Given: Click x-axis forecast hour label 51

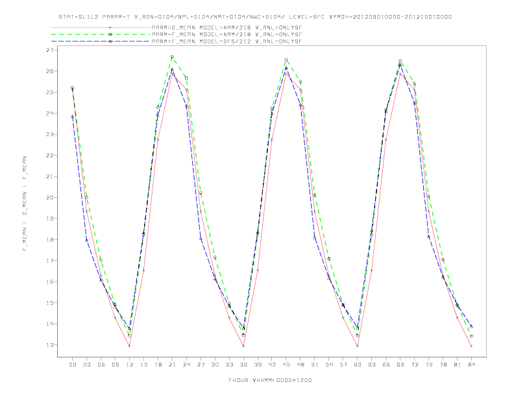Looking at the screenshot, I should [x=315, y=365].
